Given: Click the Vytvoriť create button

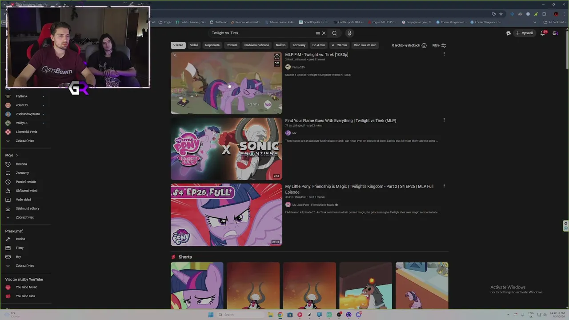Looking at the screenshot, I should (x=525, y=33).
